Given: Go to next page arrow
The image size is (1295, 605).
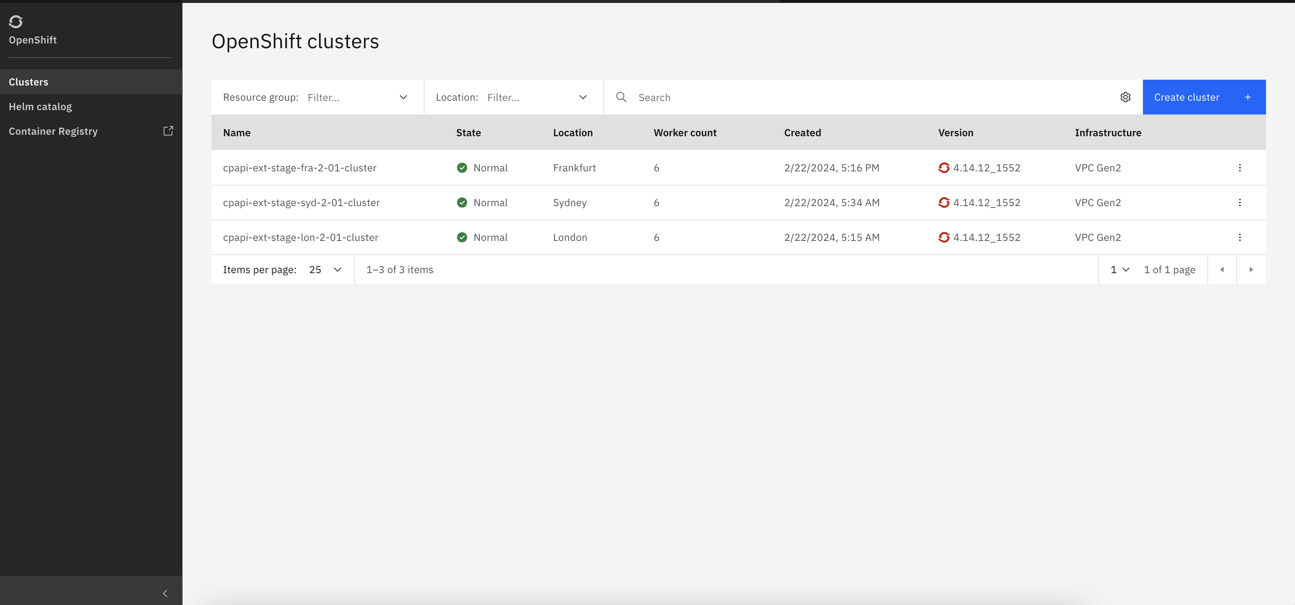Looking at the screenshot, I should tap(1251, 270).
